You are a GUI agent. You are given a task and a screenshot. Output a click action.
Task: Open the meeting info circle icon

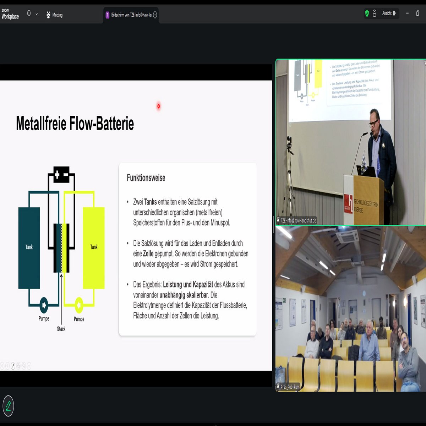(x=29, y=13)
